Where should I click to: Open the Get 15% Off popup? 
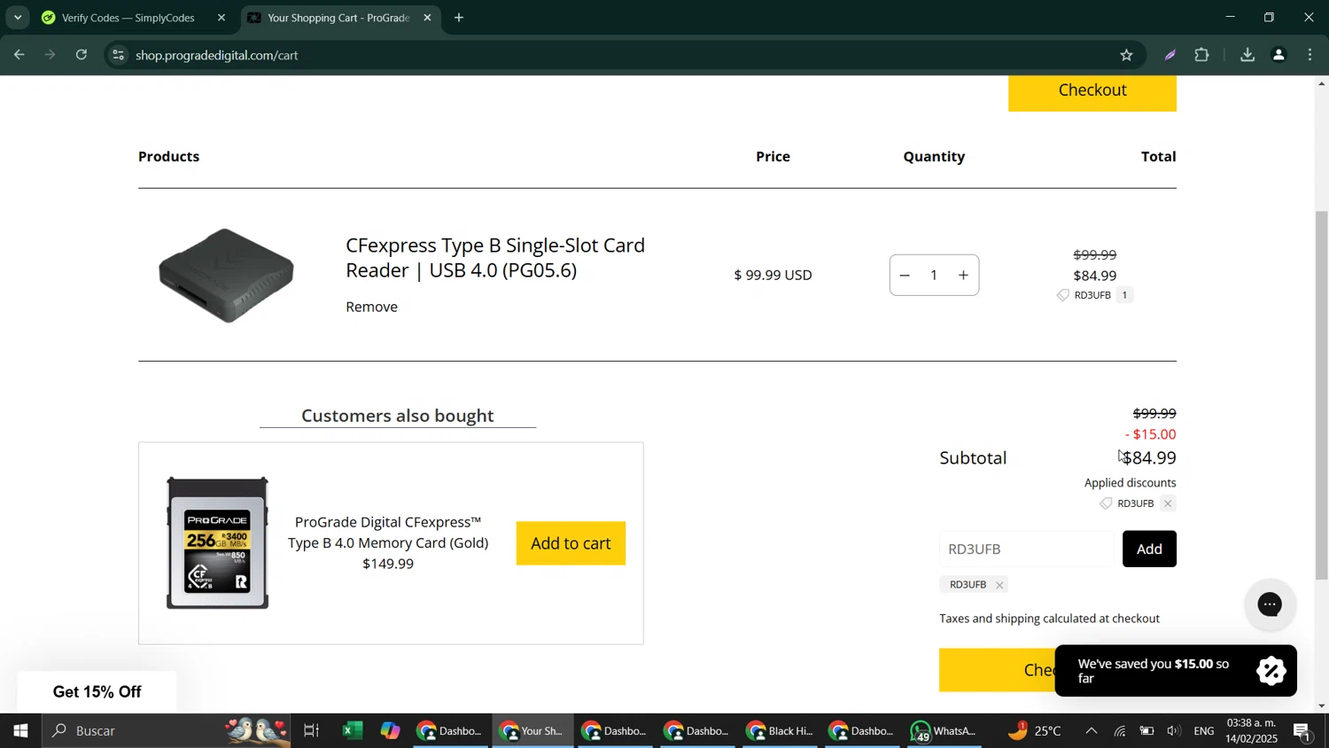[97, 692]
